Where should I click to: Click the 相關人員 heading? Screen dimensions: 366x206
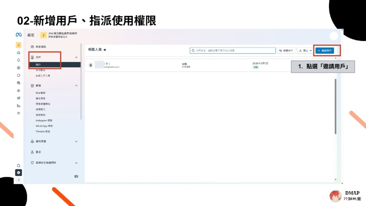(x=95, y=49)
